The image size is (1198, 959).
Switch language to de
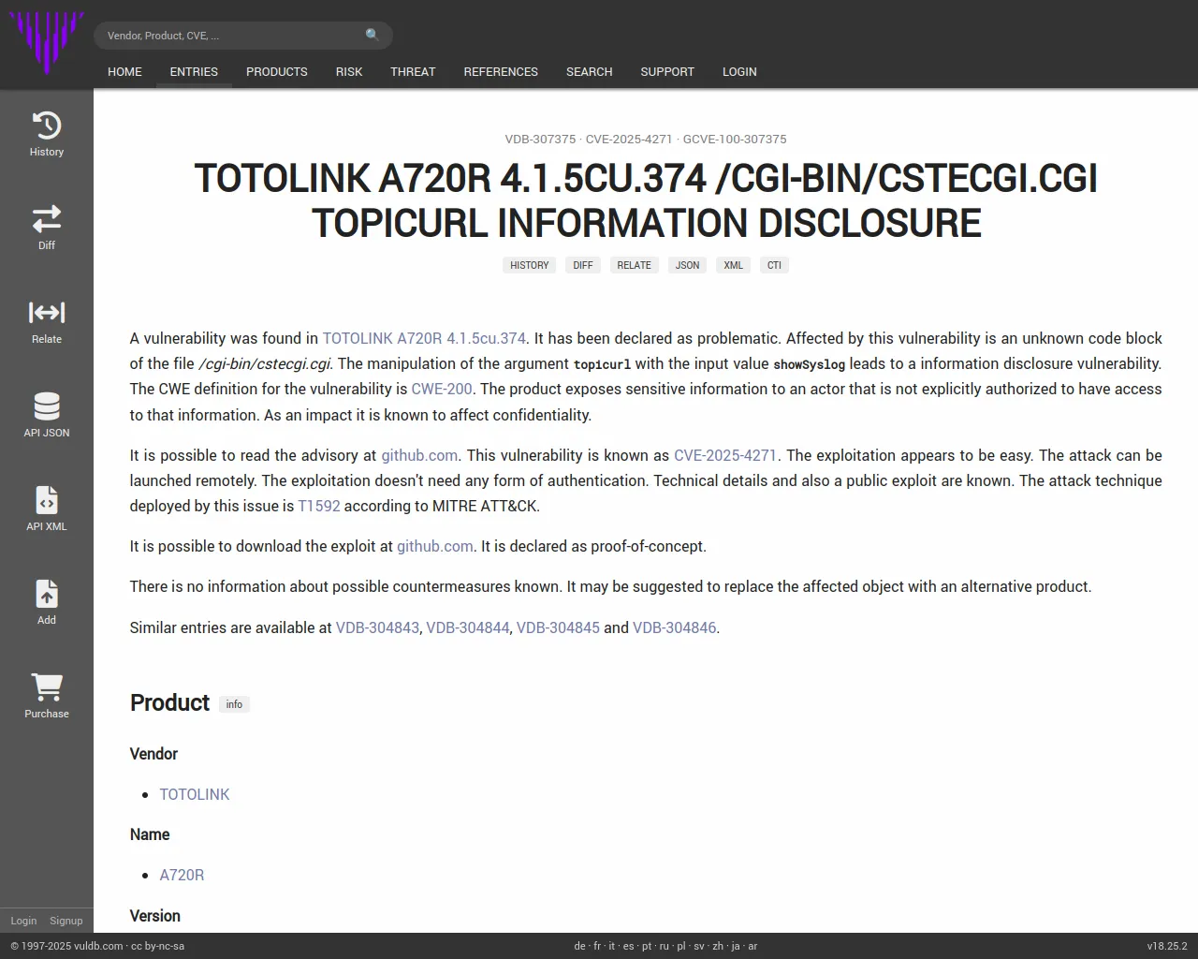coord(579,946)
